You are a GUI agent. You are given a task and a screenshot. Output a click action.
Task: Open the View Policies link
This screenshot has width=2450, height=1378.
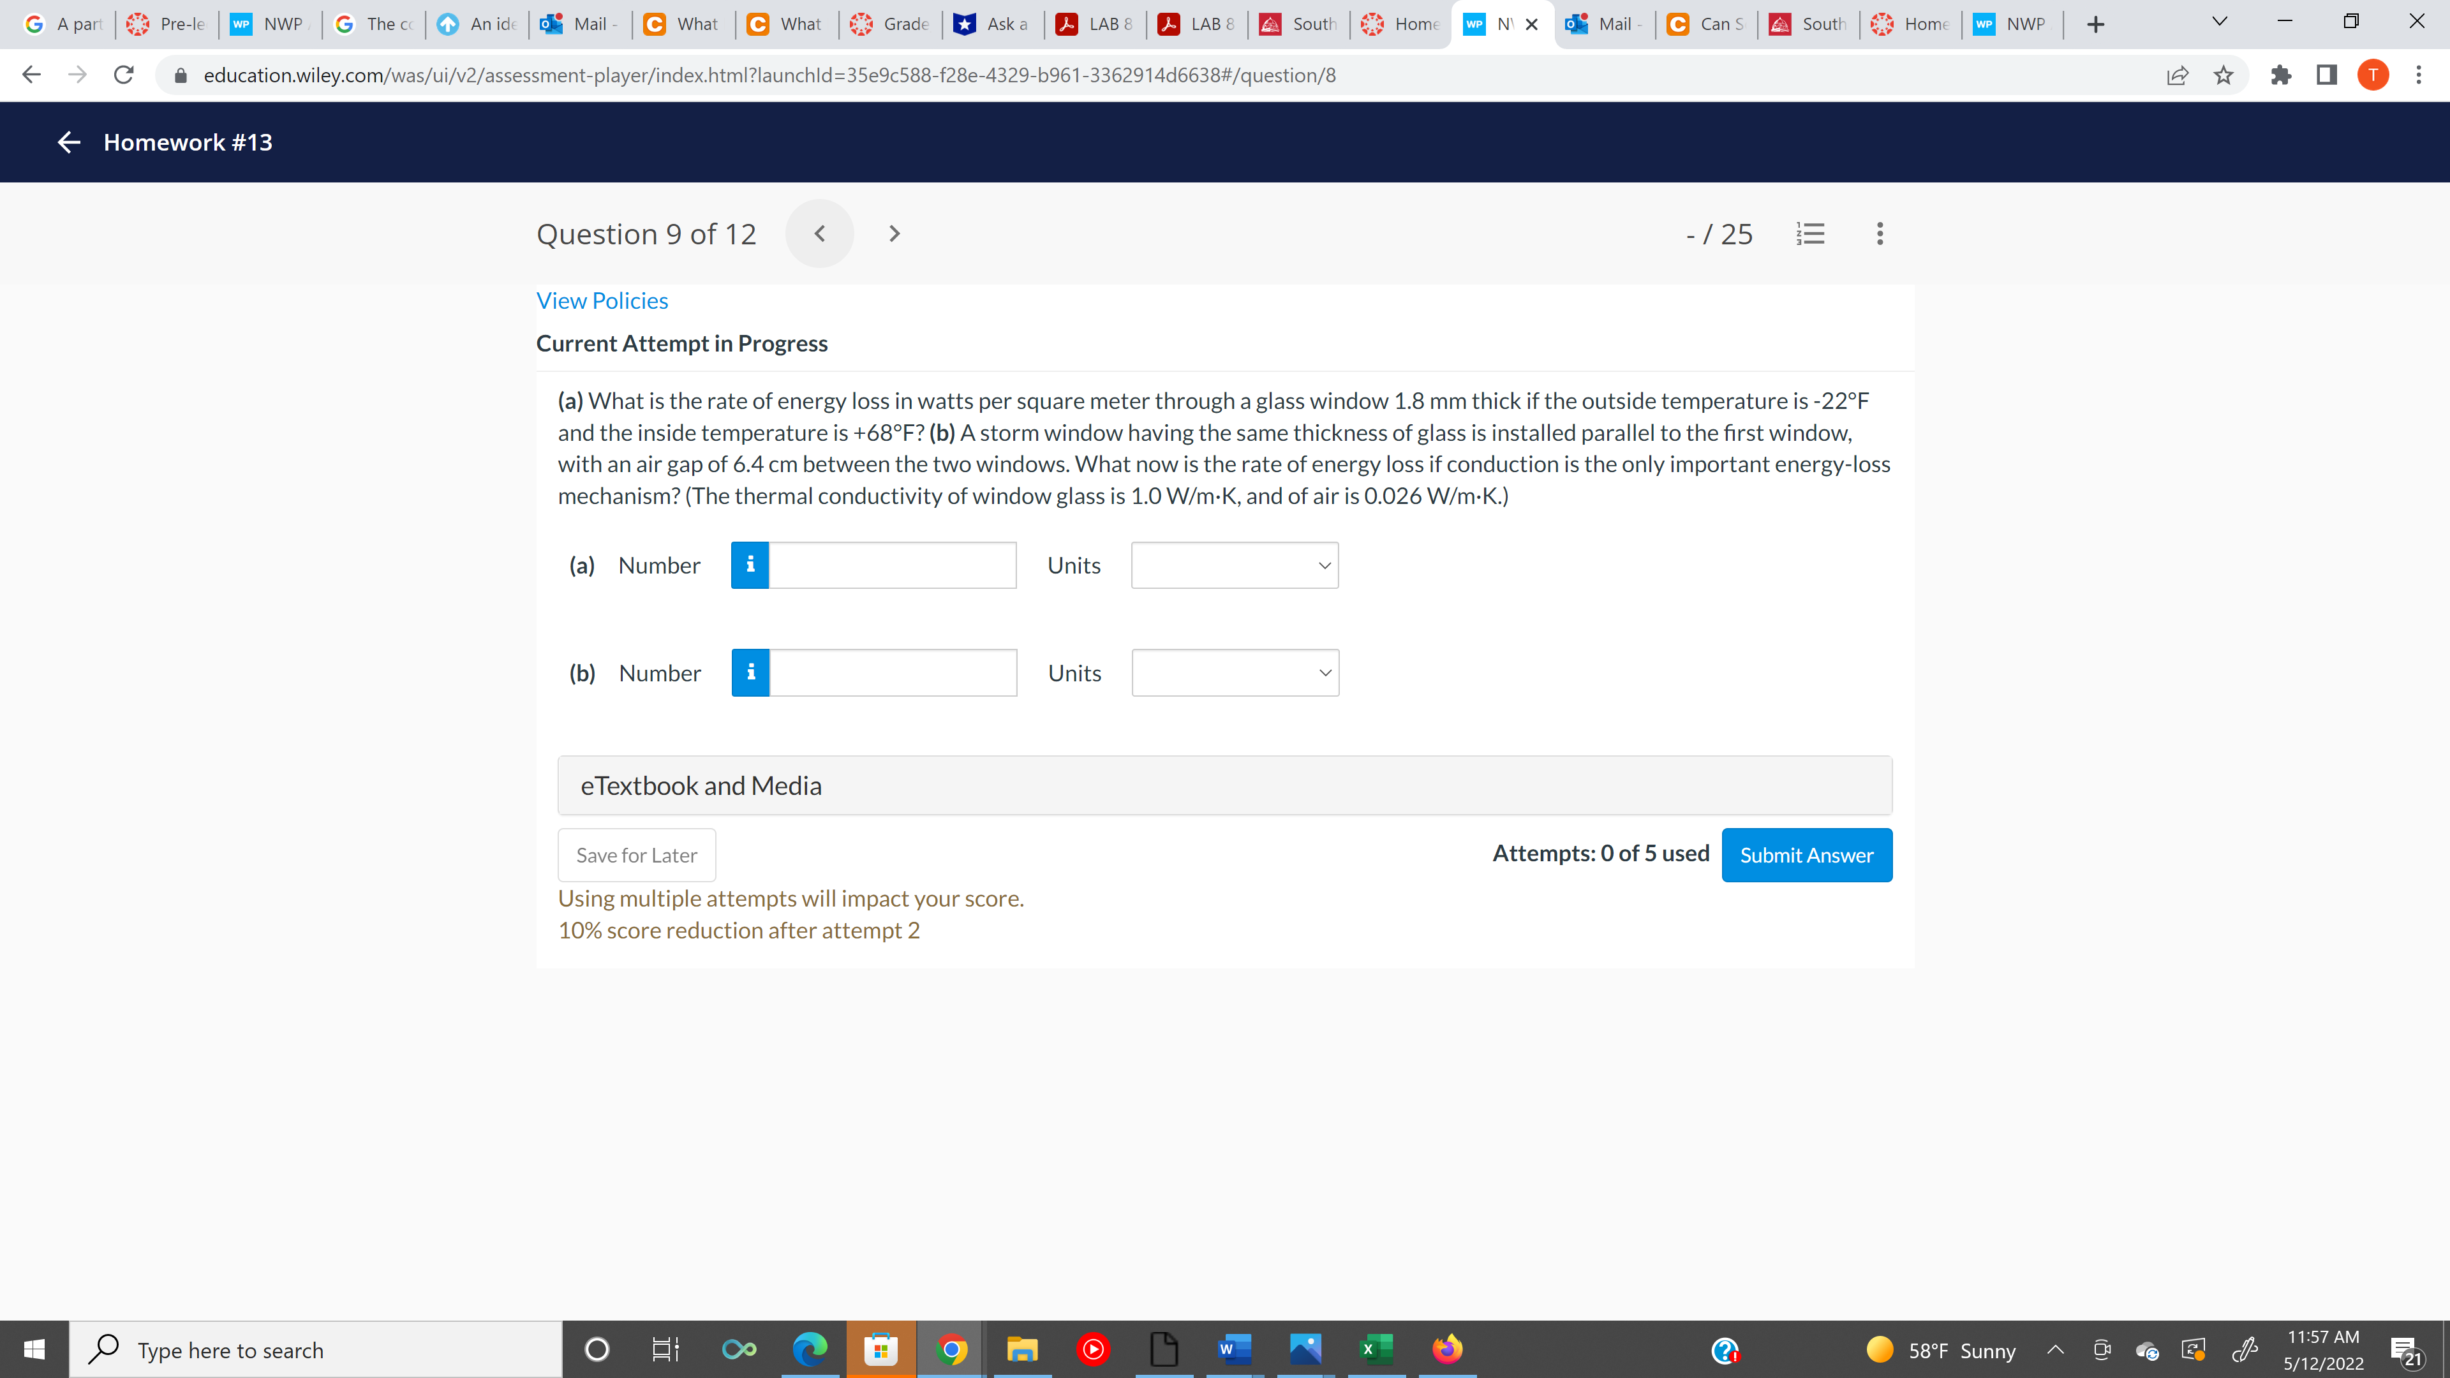click(x=602, y=300)
